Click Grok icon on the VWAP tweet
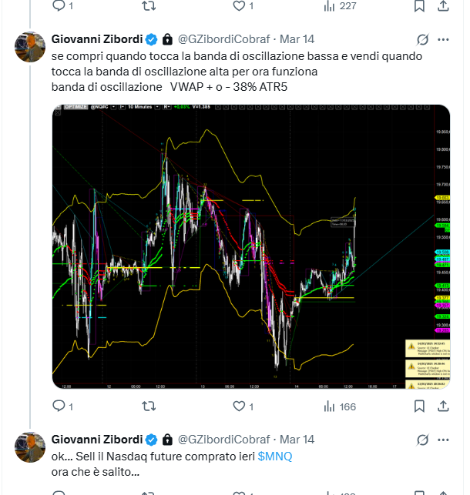Viewport: 470px width, 495px height. pyautogui.click(x=421, y=39)
